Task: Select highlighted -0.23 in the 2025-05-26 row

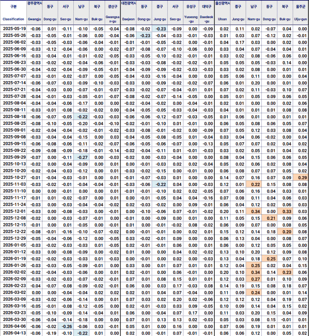Action: pos(144,36)
